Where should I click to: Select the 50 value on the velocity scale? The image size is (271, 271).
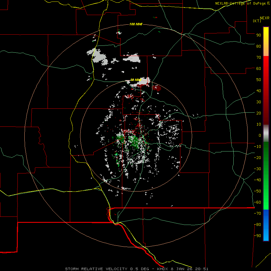(259, 80)
